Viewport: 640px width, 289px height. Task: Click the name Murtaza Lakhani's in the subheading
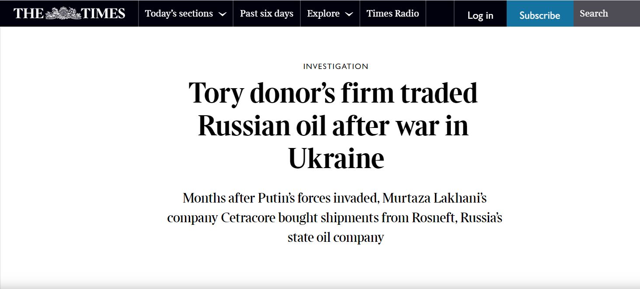pos(435,198)
